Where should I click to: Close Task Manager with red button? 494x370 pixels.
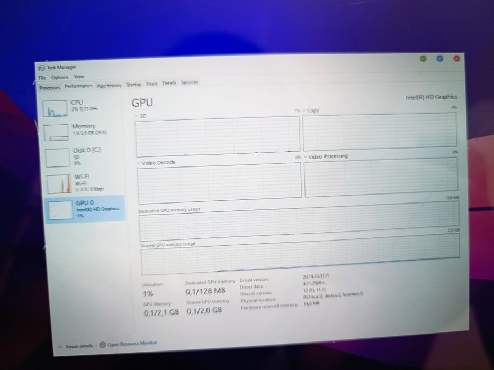click(x=456, y=59)
